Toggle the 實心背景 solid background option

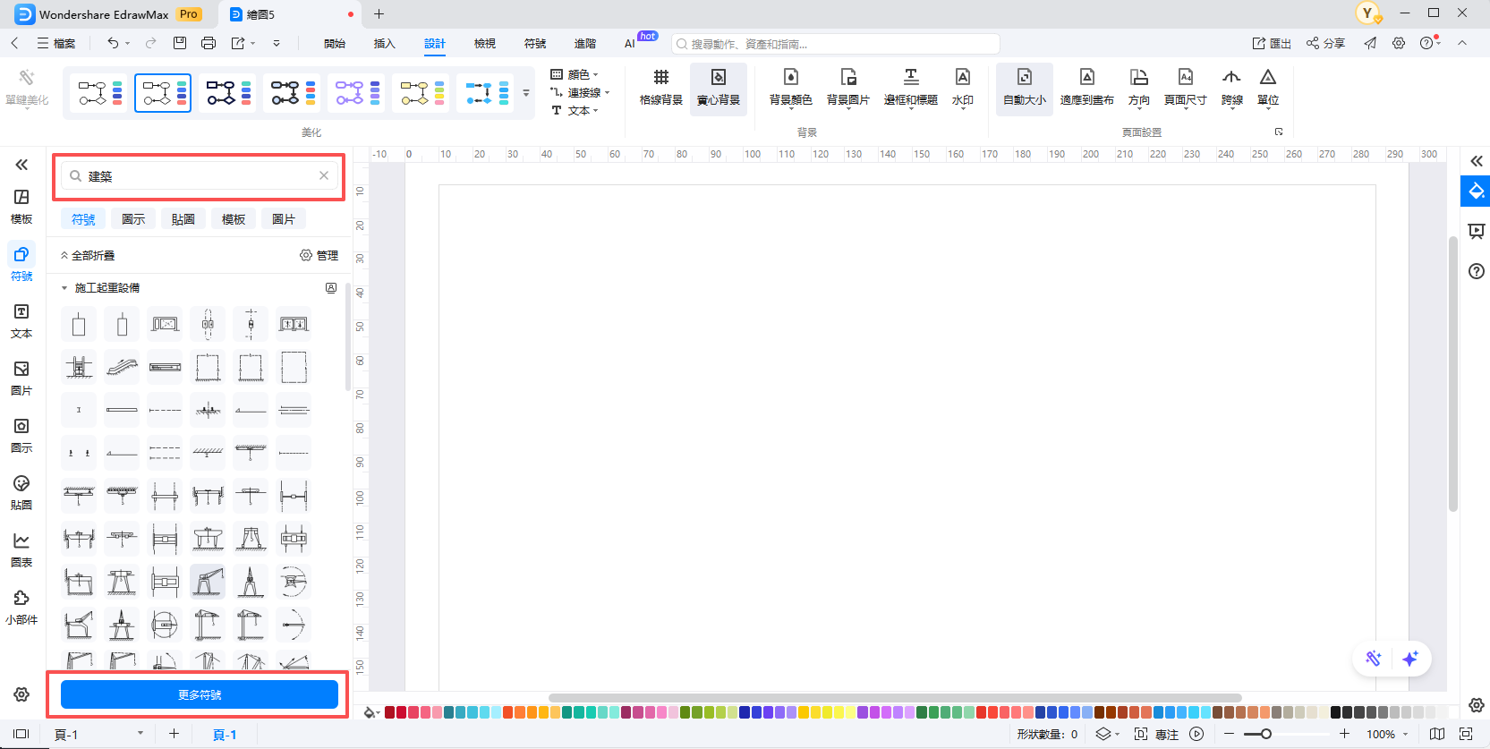[718, 86]
